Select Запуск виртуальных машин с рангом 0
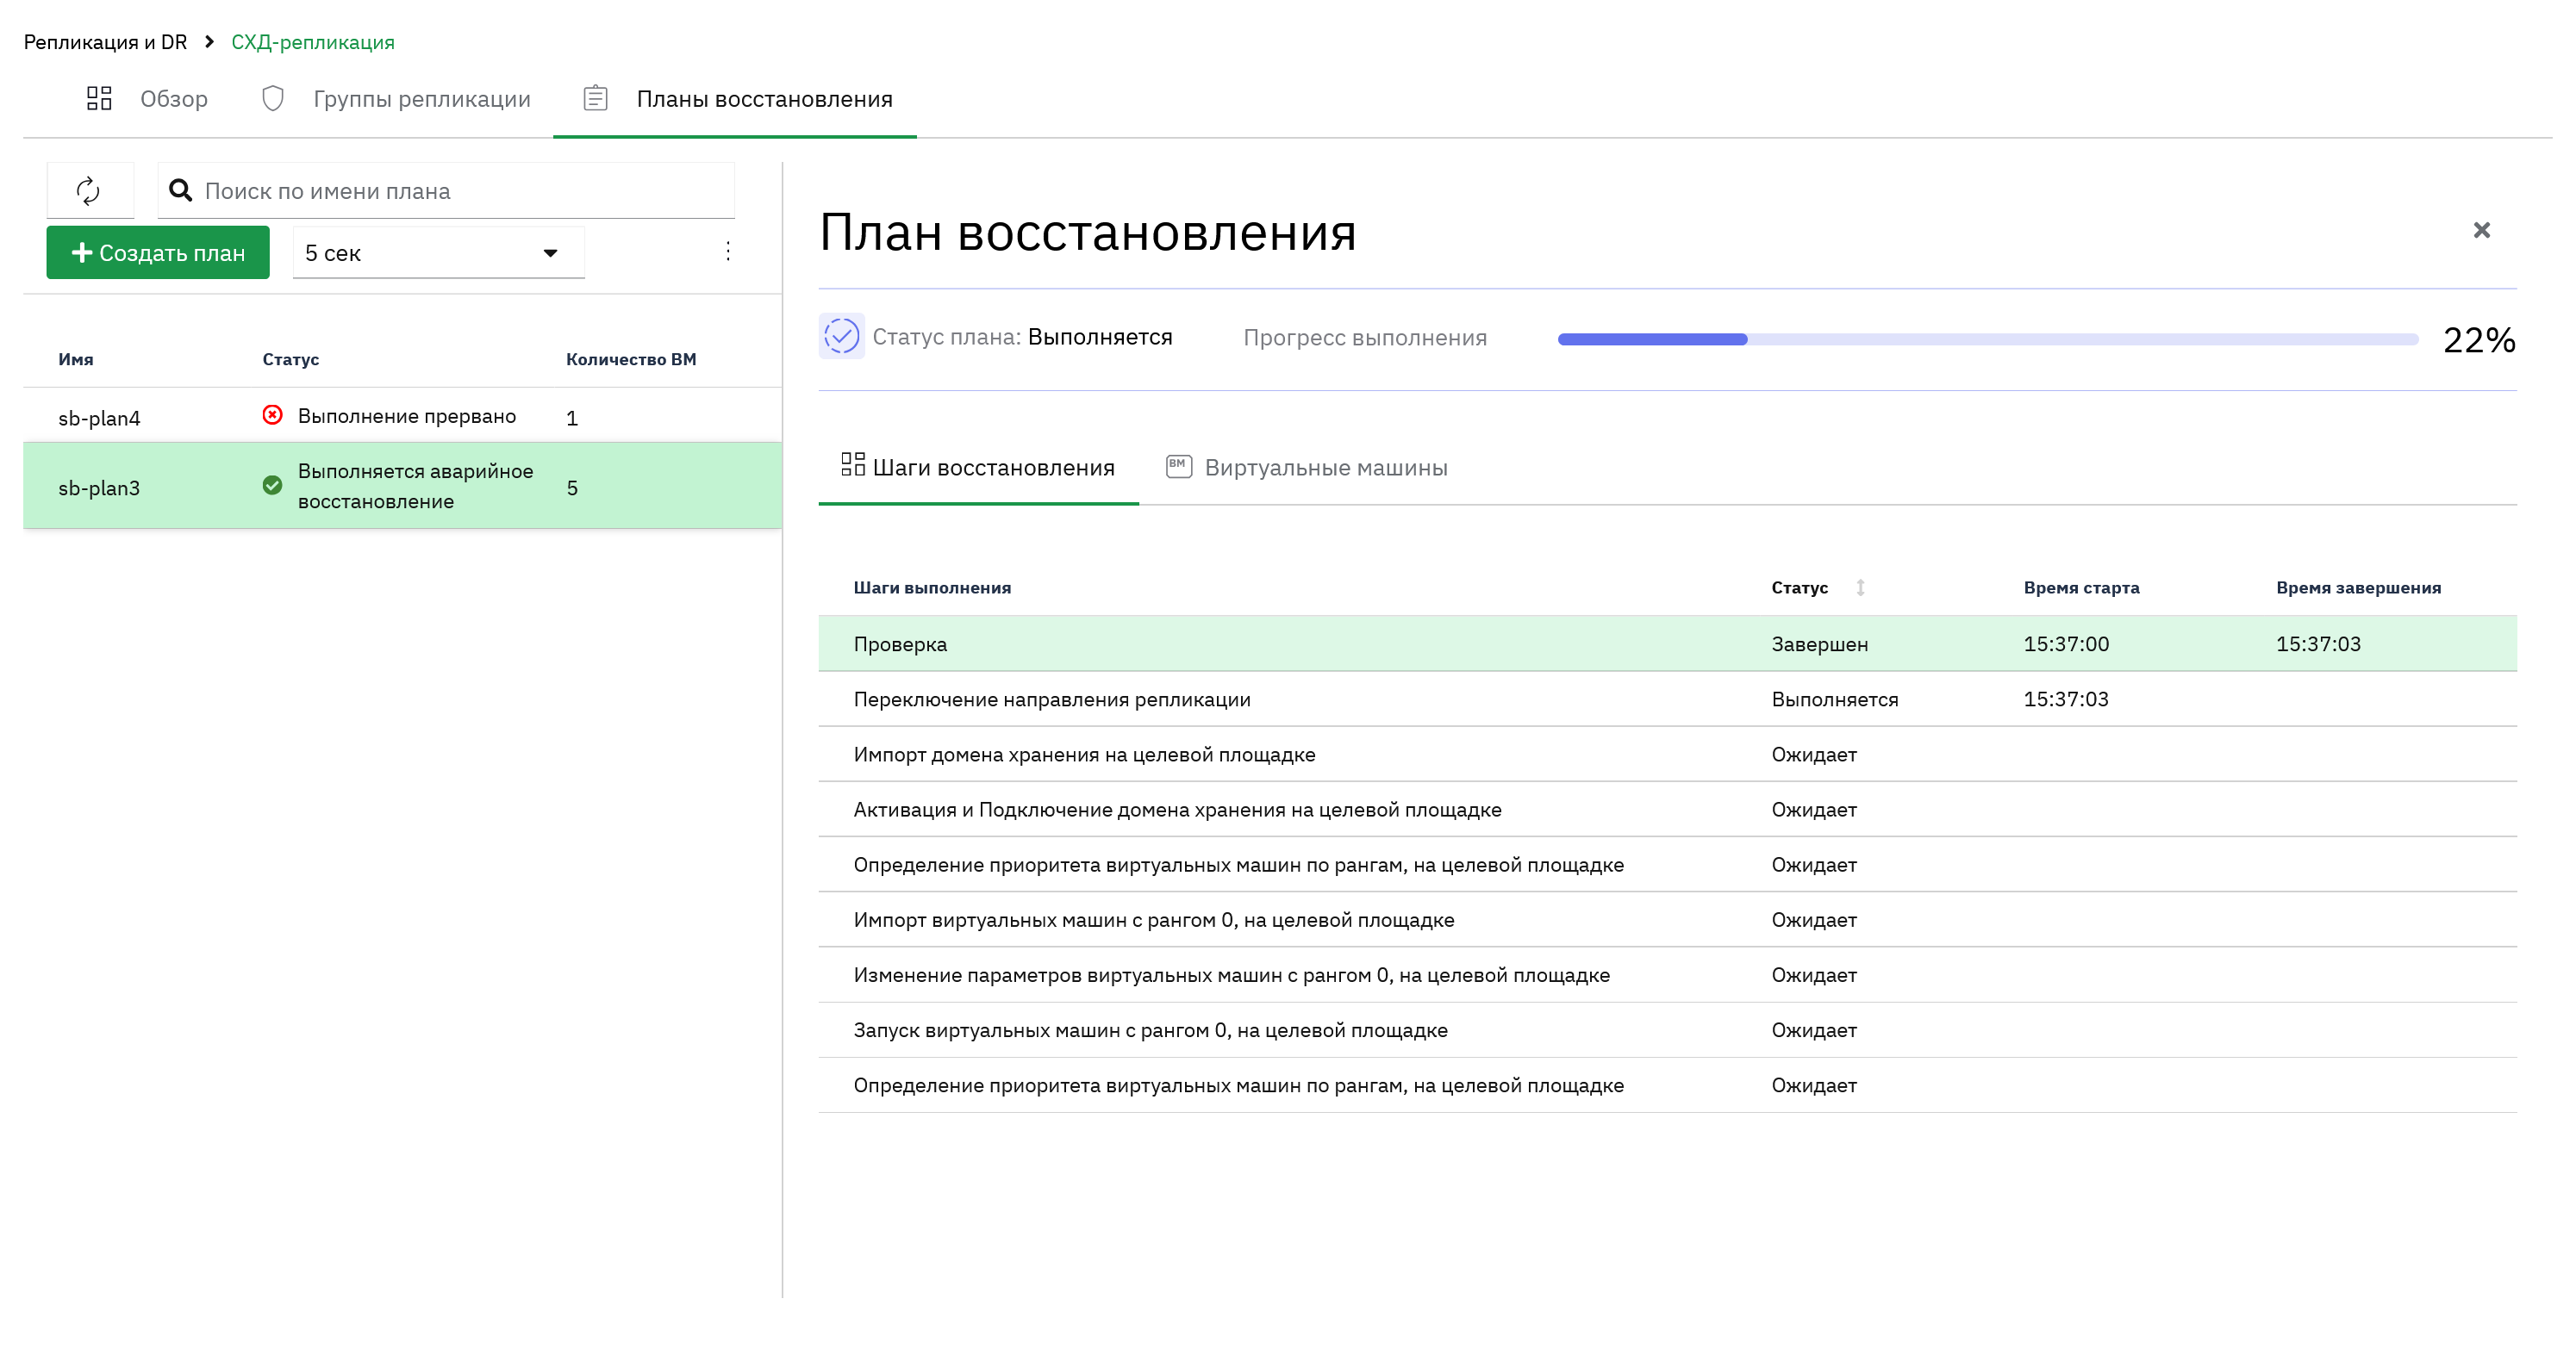The image size is (2576, 1367). pos(1668,1030)
